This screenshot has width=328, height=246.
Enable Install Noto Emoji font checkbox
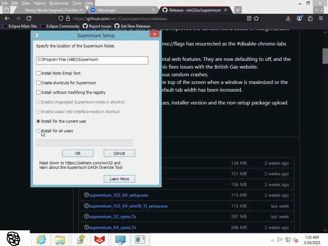[38, 73]
